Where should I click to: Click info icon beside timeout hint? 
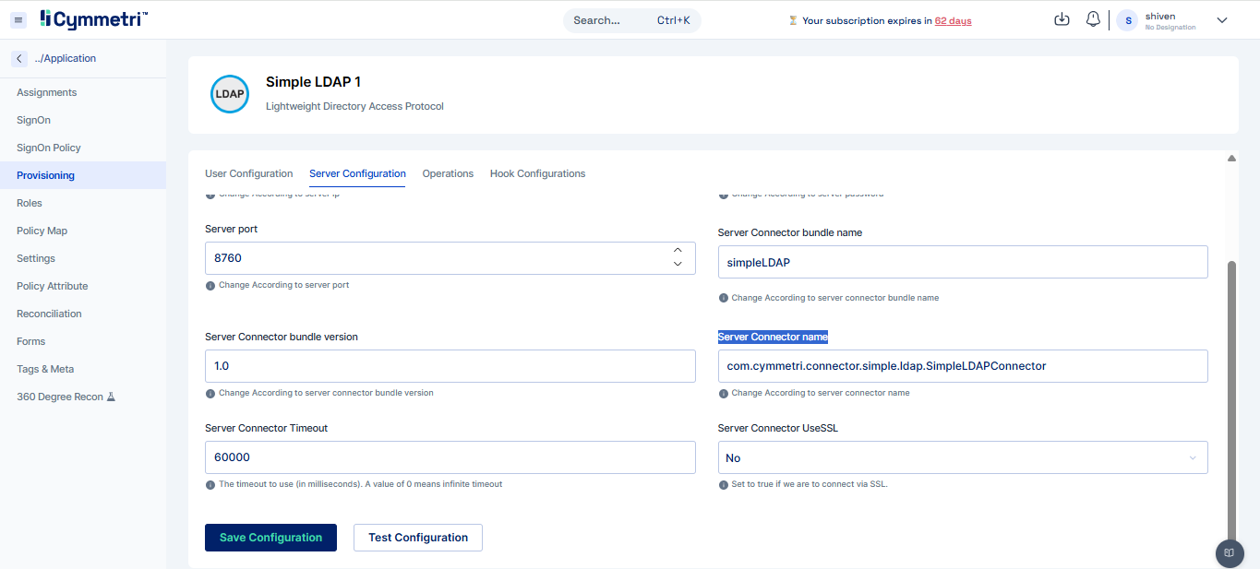pos(210,484)
